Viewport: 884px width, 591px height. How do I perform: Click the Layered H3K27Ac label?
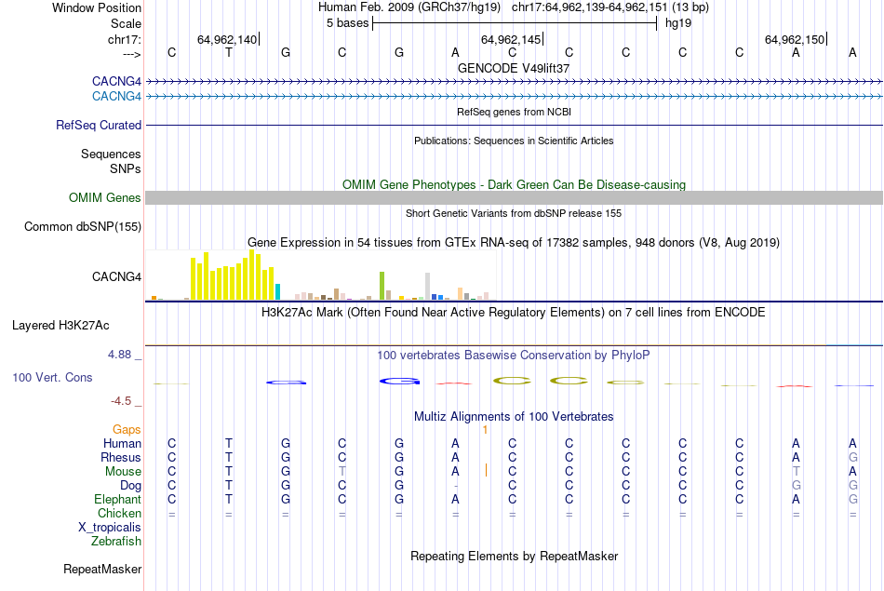coord(60,326)
